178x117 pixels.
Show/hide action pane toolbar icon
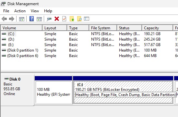pyautogui.click(x=39, y=19)
